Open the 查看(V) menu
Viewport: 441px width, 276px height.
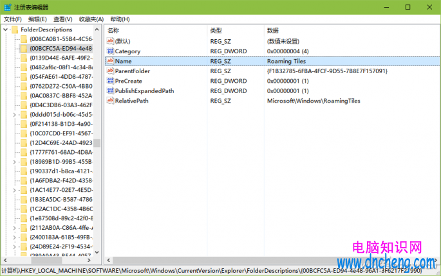coord(63,19)
